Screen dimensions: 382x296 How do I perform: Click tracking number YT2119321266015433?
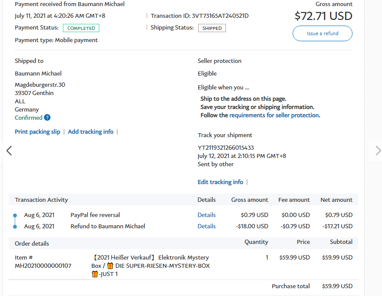point(225,148)
